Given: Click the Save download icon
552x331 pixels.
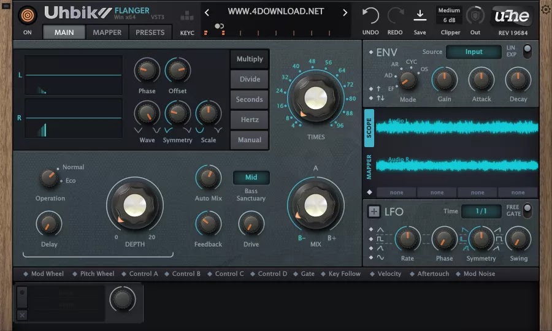Looking at the screenshot, I should [420, 15].
